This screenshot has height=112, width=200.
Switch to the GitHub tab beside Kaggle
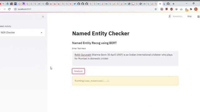(x=168, y=4)
